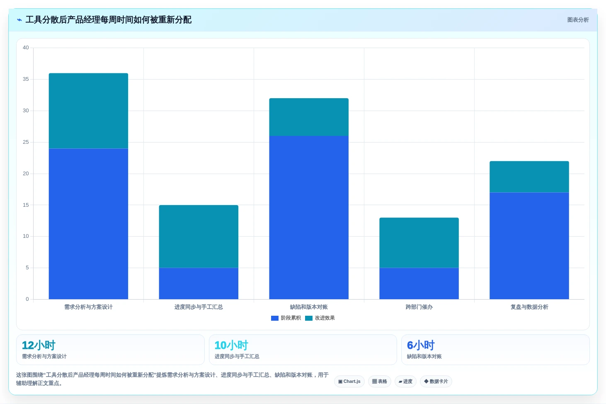Click the 改进效果 legend label
Viewport: 606px width, 404px height.
point(325,318)
